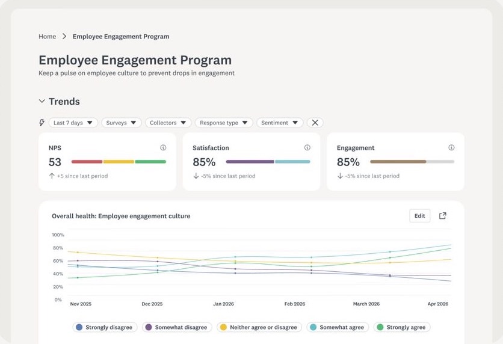
Task: Click the NPS card info icon
Action: (163, 147)
